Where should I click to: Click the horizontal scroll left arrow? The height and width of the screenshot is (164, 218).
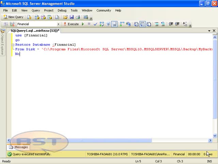coord(9,140)
